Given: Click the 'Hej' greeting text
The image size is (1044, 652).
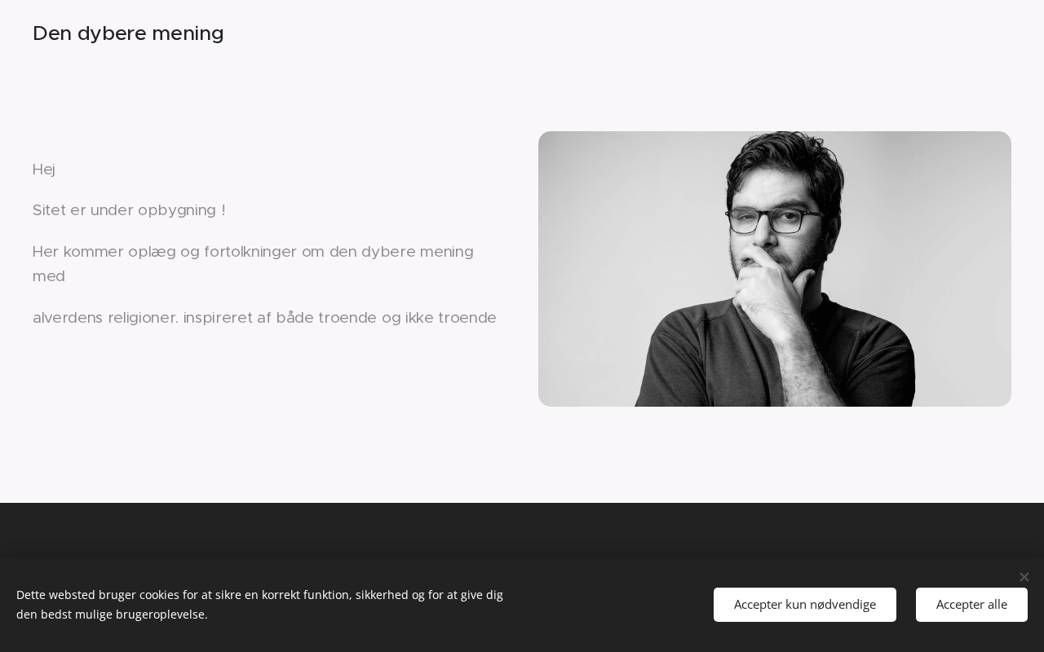Looking at the screenshot, I should [x=44, y=170].
